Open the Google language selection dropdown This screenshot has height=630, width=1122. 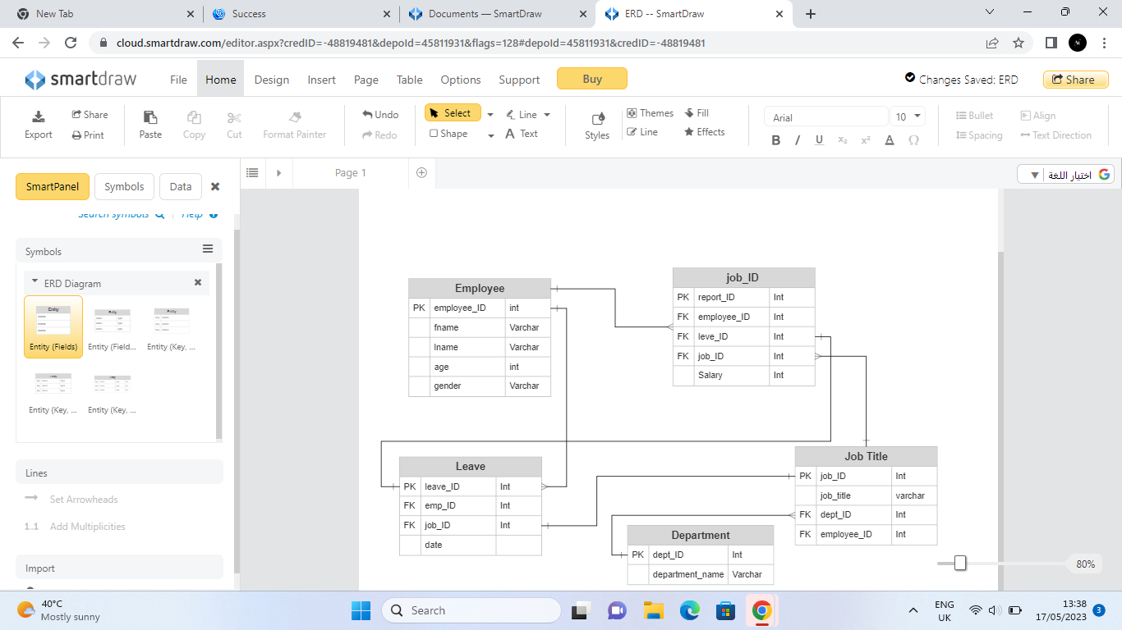click(1066, 174)
